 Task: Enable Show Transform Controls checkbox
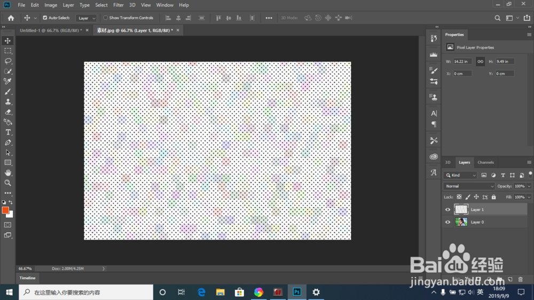click(x=106, y=18)
